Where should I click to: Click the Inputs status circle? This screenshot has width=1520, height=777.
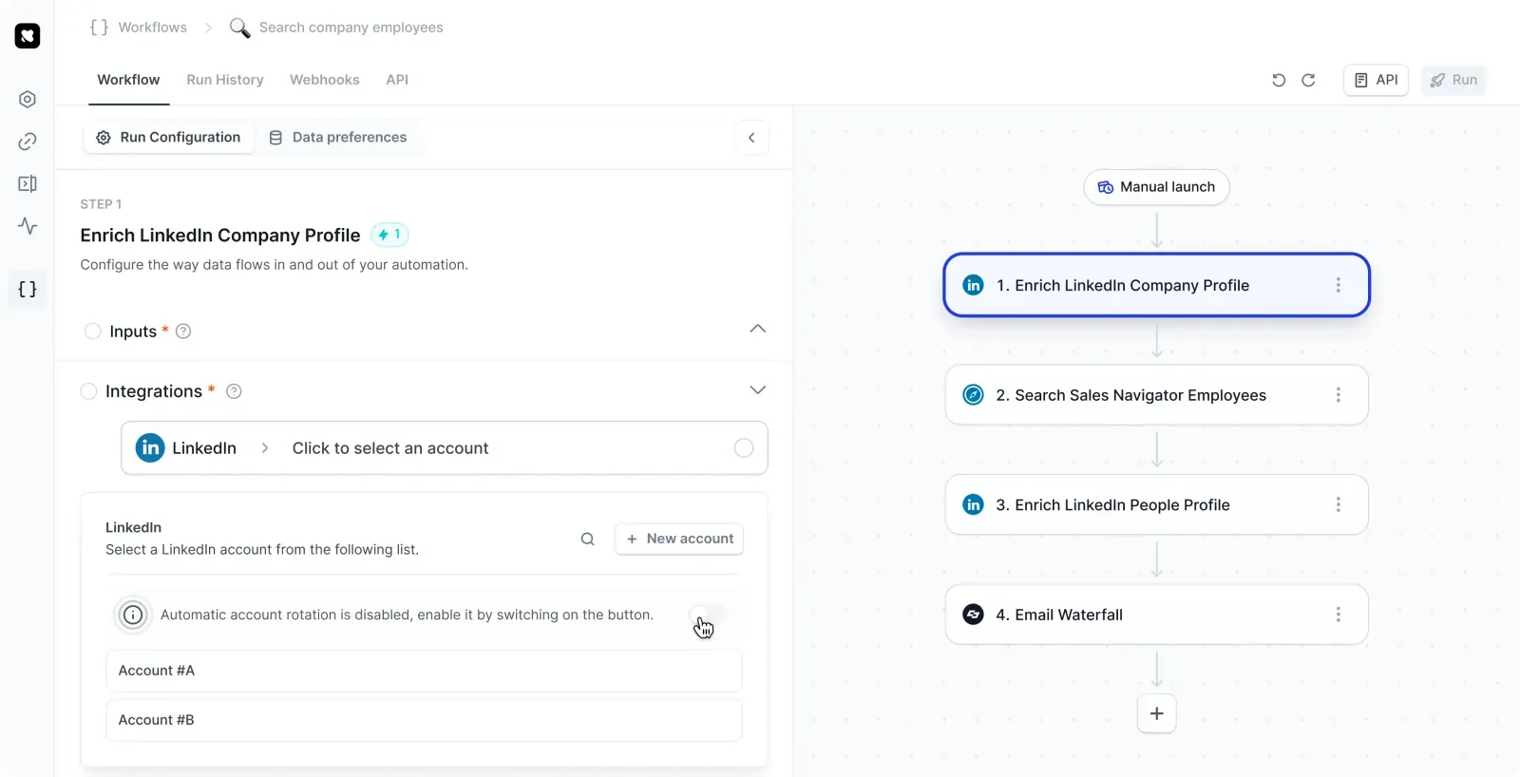point(93,332)
